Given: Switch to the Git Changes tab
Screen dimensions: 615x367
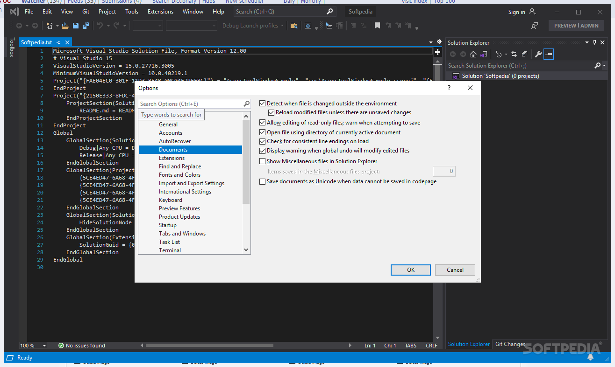Looking at the screenshot, I should coord(510,344).
